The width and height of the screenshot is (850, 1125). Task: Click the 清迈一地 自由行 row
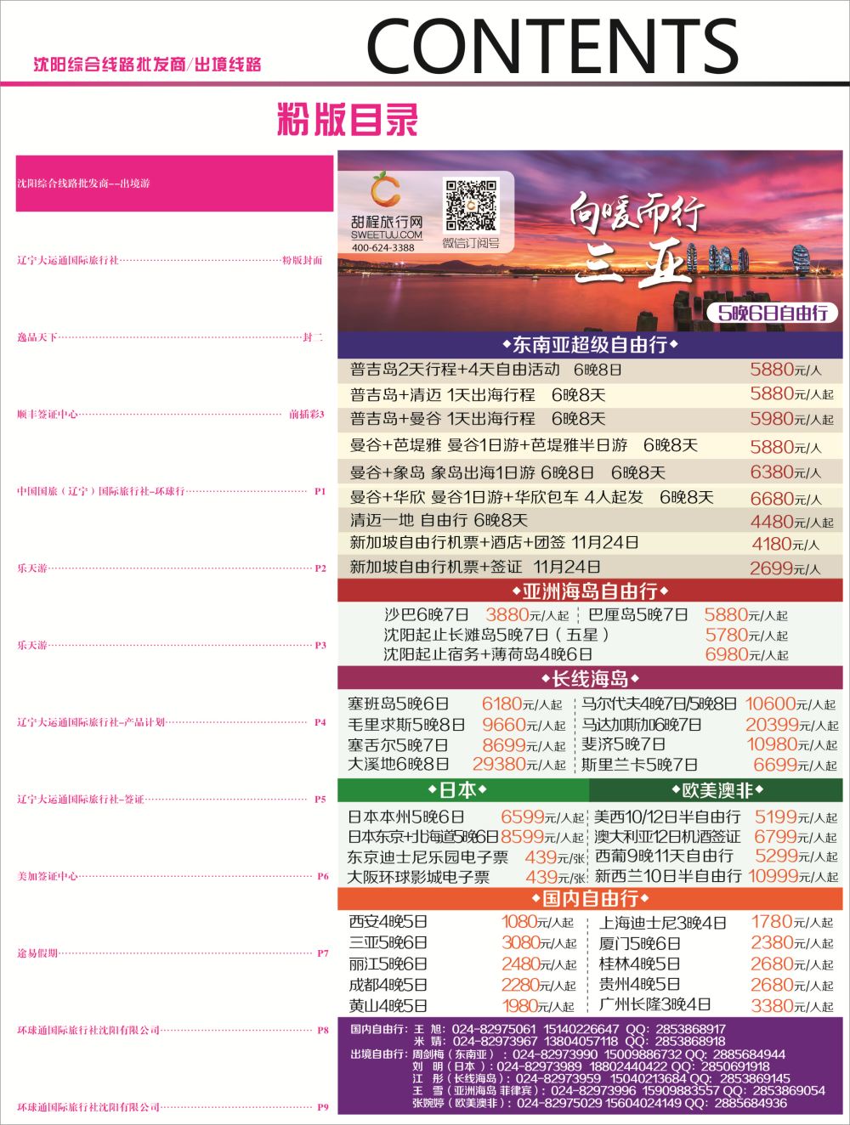(590, 520)
